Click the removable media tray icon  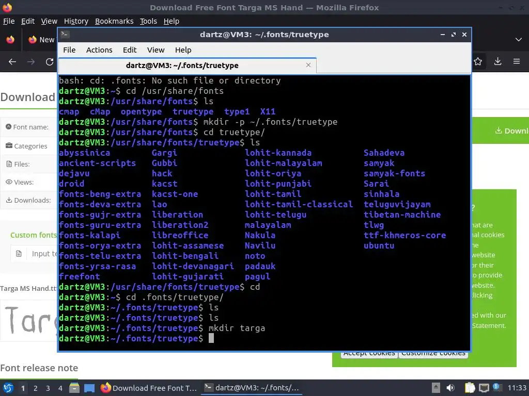click(x=436, y=388)
